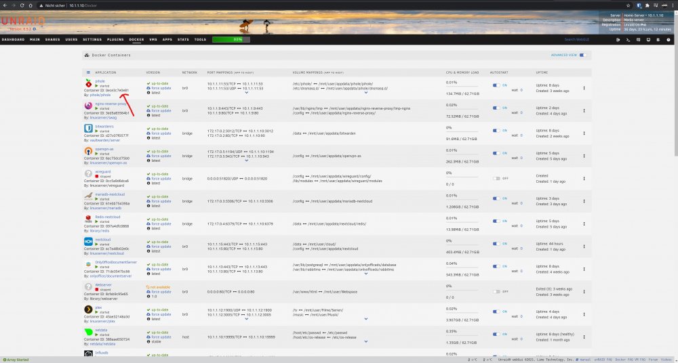Click the reorder handle on the wireguard row

coord(584,179)
